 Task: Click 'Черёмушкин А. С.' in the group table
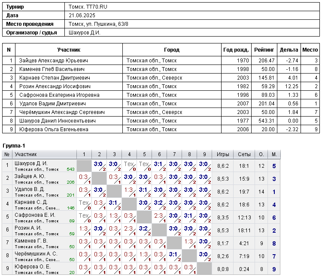[36, 254]
